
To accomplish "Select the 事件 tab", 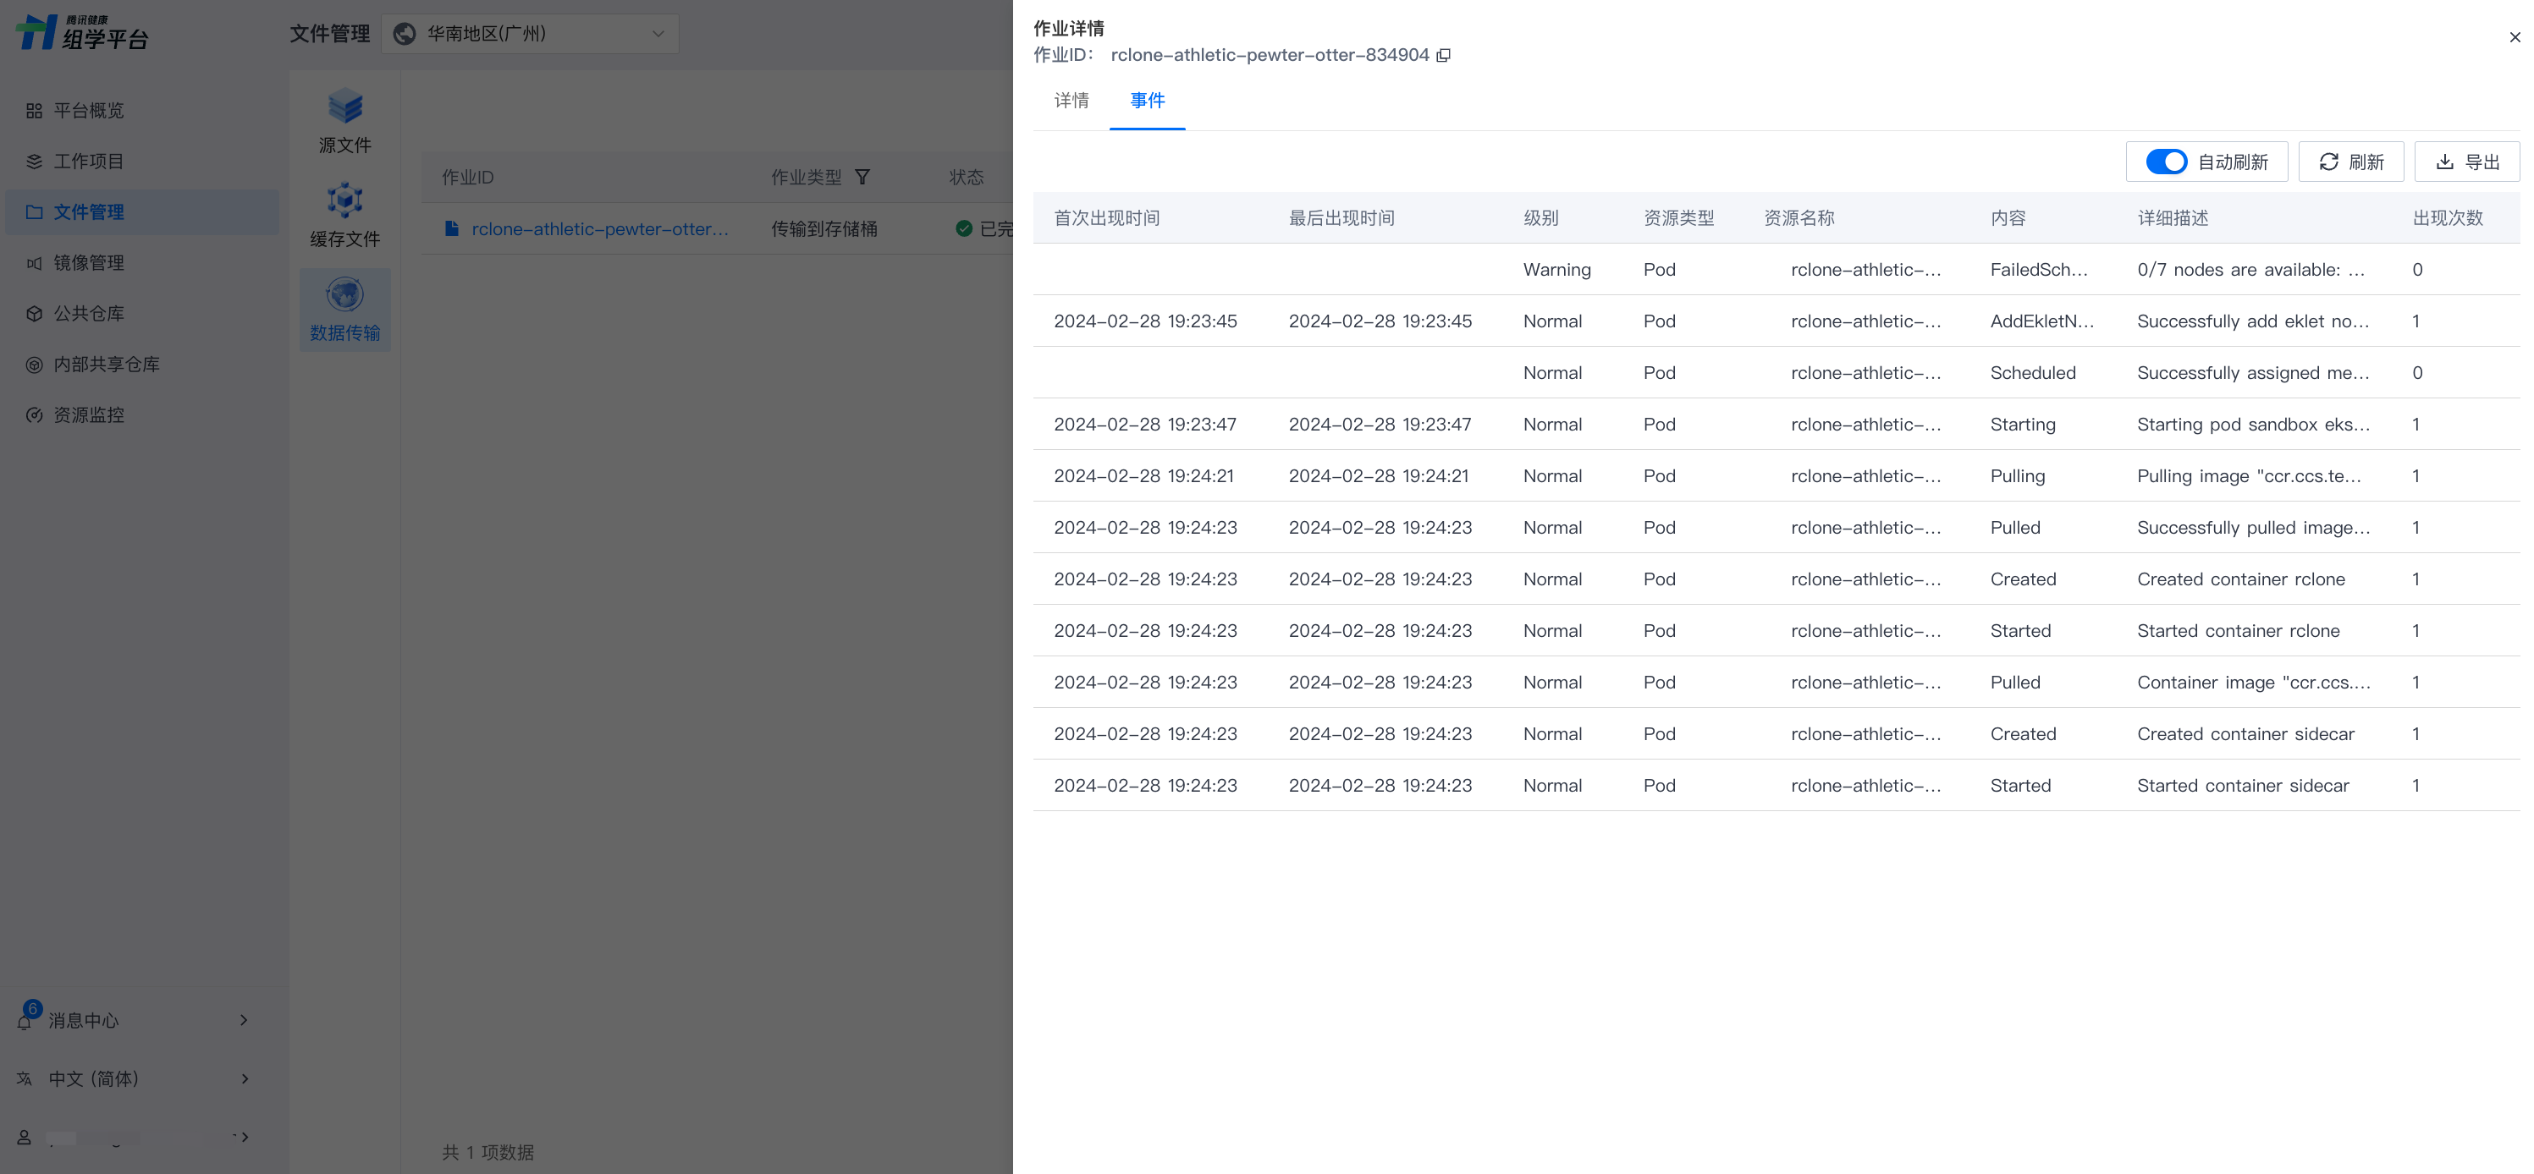I will (1147, 101).
